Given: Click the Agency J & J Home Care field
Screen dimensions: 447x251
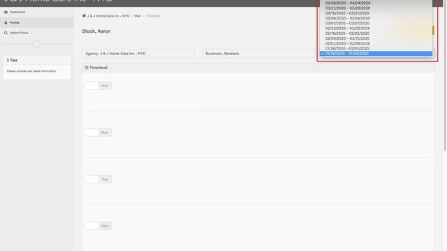Looking at the screenshot, I should [x=138, y=54].
